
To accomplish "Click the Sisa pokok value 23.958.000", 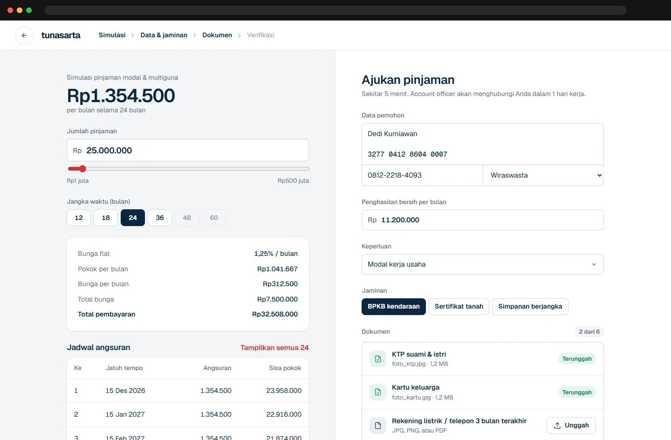I will click(284, 391).
